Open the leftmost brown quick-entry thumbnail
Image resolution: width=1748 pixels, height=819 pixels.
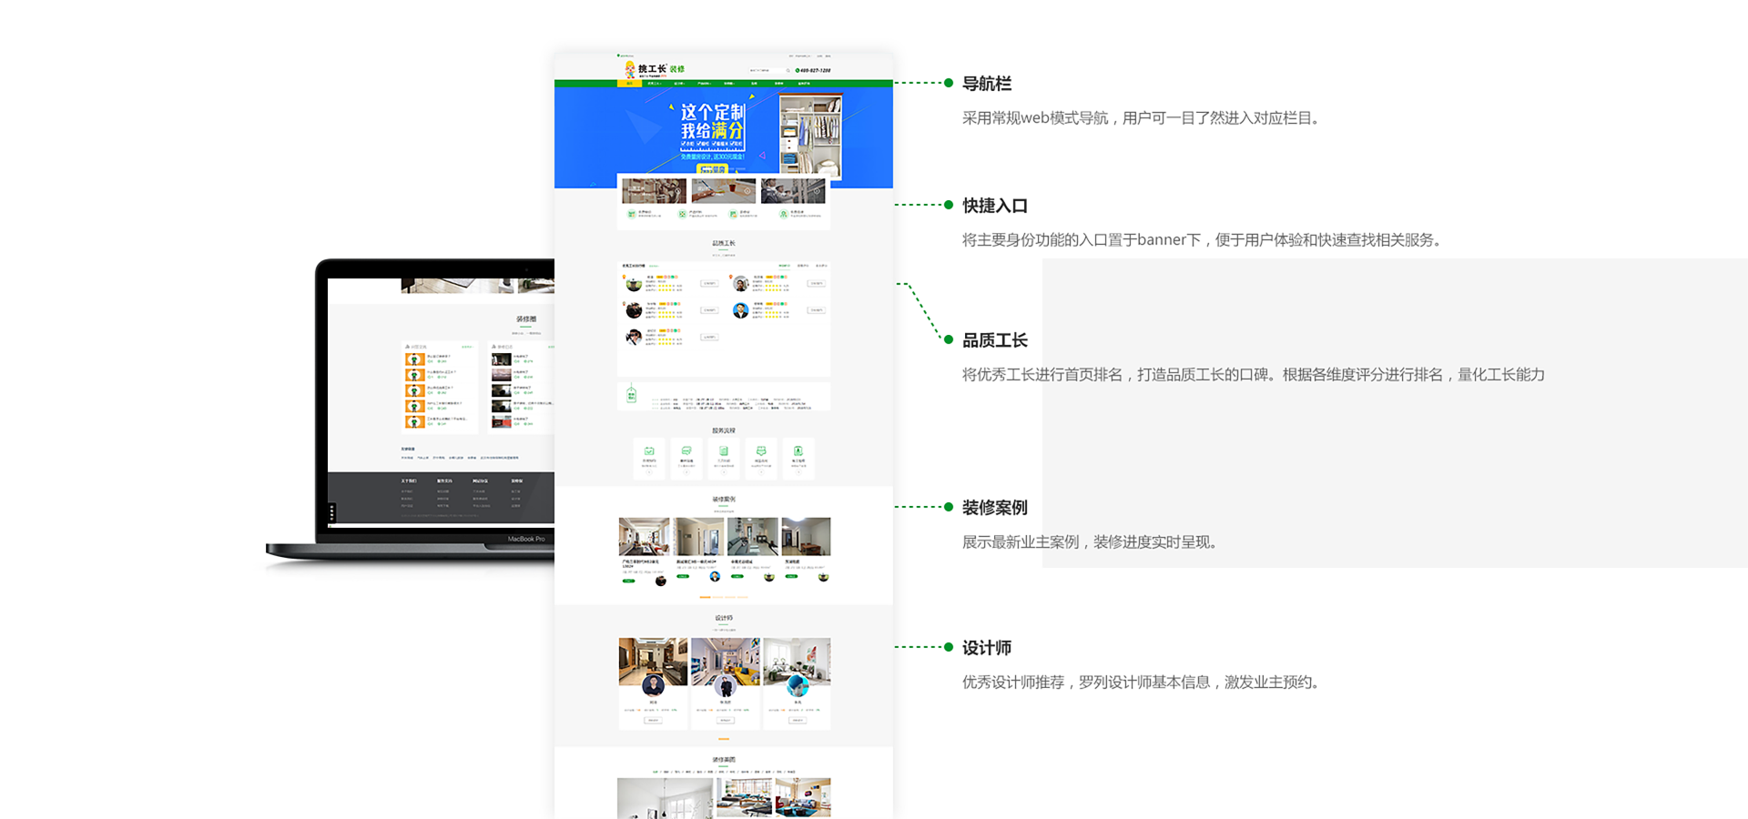click(x=654, y=191)
